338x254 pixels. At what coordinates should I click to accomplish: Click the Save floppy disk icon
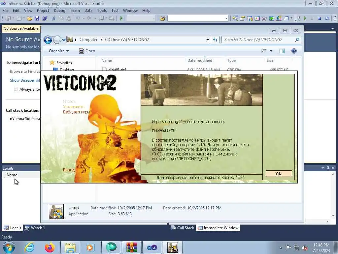[37, 19]
